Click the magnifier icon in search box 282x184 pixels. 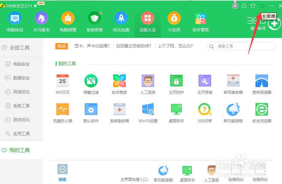click(x=212, y=47)
